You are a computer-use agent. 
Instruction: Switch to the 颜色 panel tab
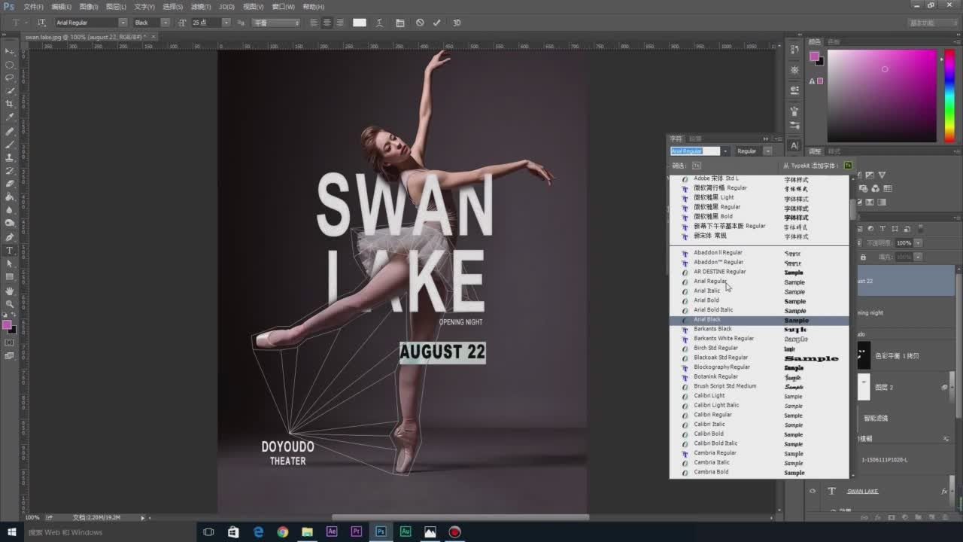click(815, 42)
